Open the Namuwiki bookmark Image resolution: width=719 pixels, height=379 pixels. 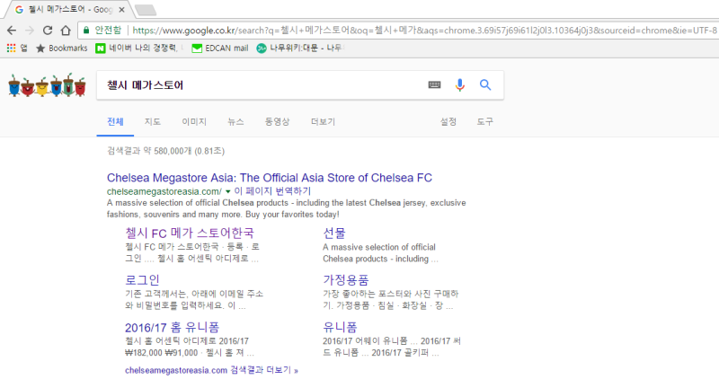tap(300, 48)
